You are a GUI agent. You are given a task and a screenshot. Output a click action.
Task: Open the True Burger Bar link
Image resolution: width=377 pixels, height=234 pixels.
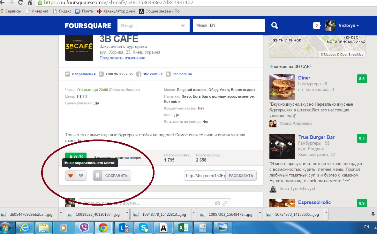316,137
